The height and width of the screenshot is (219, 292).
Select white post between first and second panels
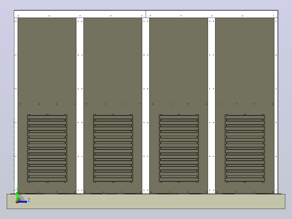[80, 105]
